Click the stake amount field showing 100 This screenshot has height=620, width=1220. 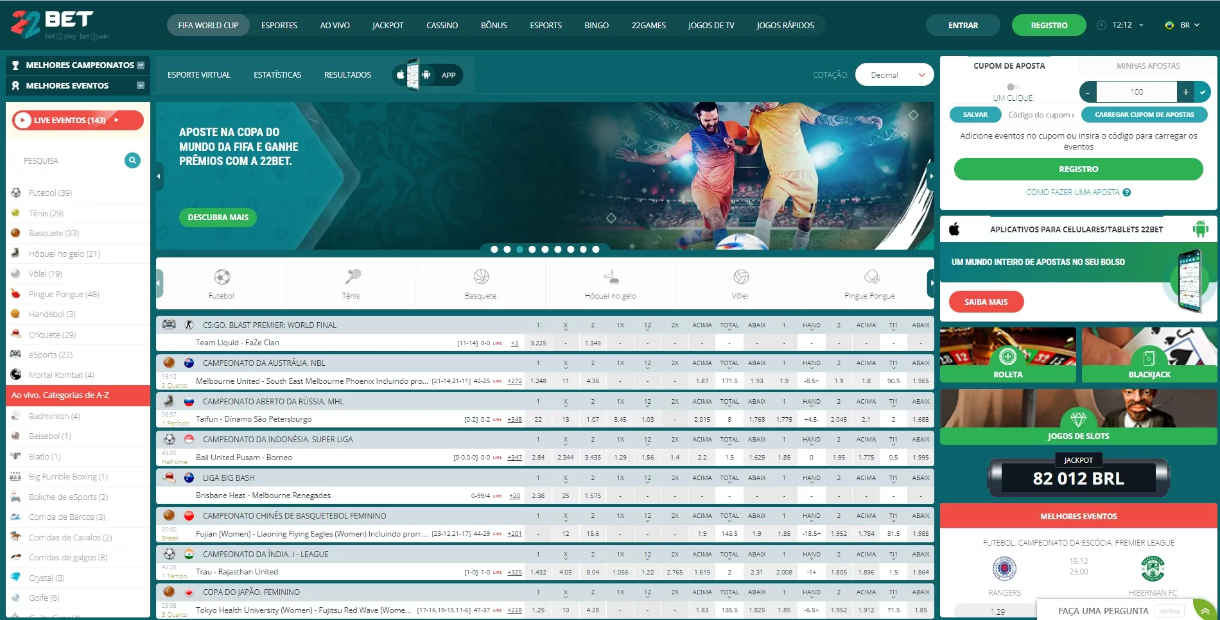1137,92
